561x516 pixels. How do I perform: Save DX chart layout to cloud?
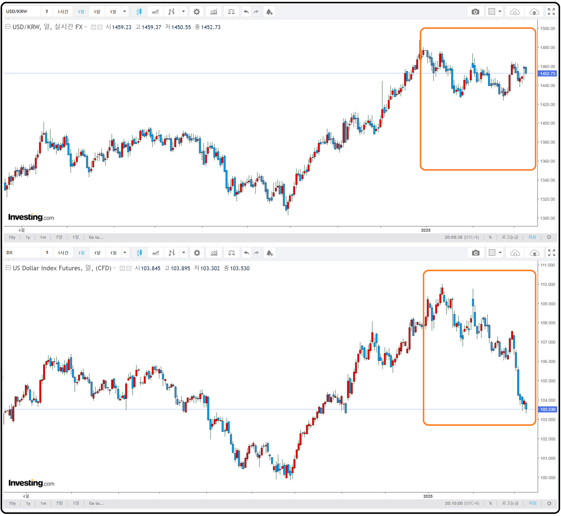pos(535,253)
